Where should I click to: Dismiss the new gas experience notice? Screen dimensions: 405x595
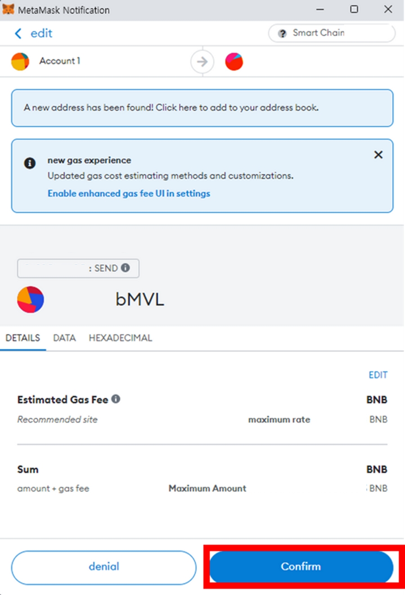(x=378, y=155)
